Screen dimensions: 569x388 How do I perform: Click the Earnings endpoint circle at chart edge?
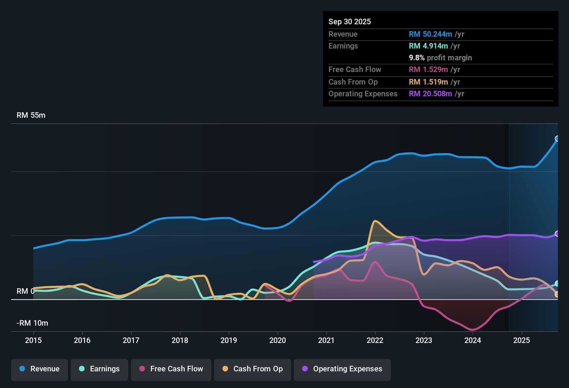(x=557, y=283)
